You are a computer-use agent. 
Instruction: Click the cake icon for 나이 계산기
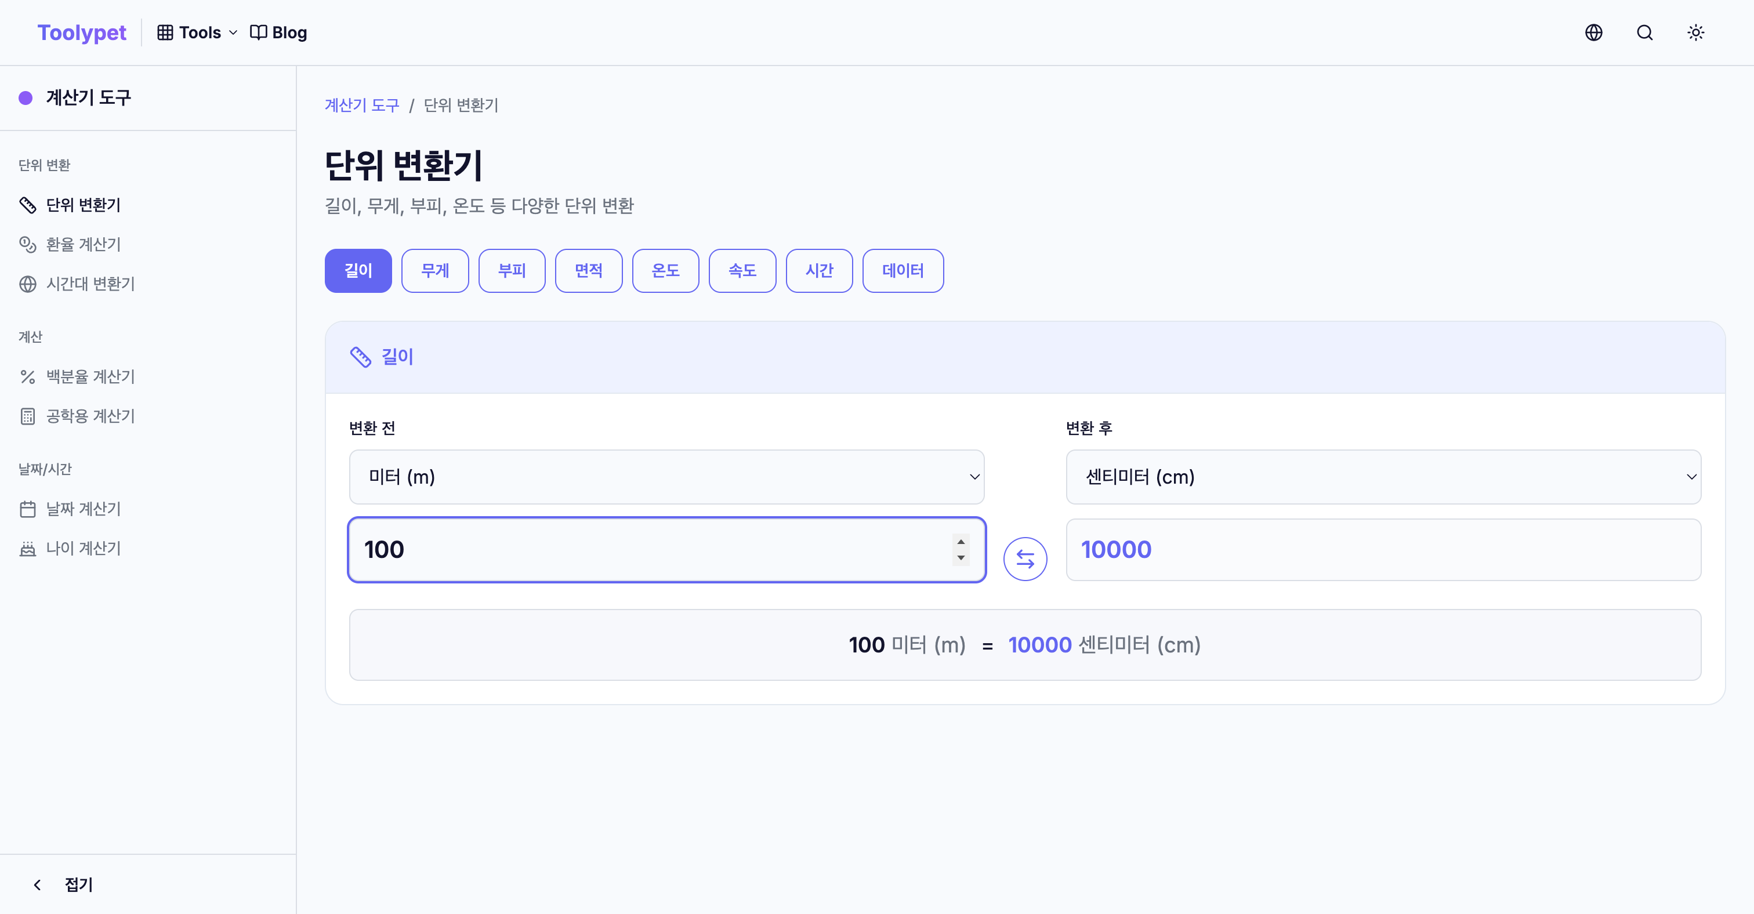[x=27, y=549]
